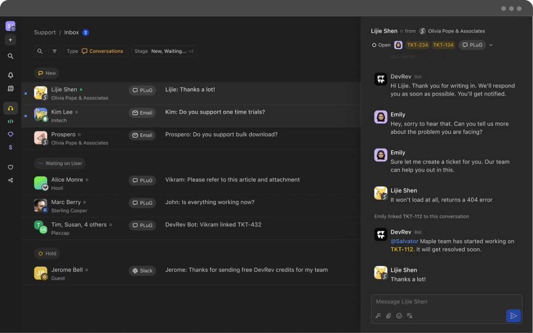The width and height of the screenshot is (533, 333).
Task: Click the search icon above conversation list
Action: pos(40,51)
